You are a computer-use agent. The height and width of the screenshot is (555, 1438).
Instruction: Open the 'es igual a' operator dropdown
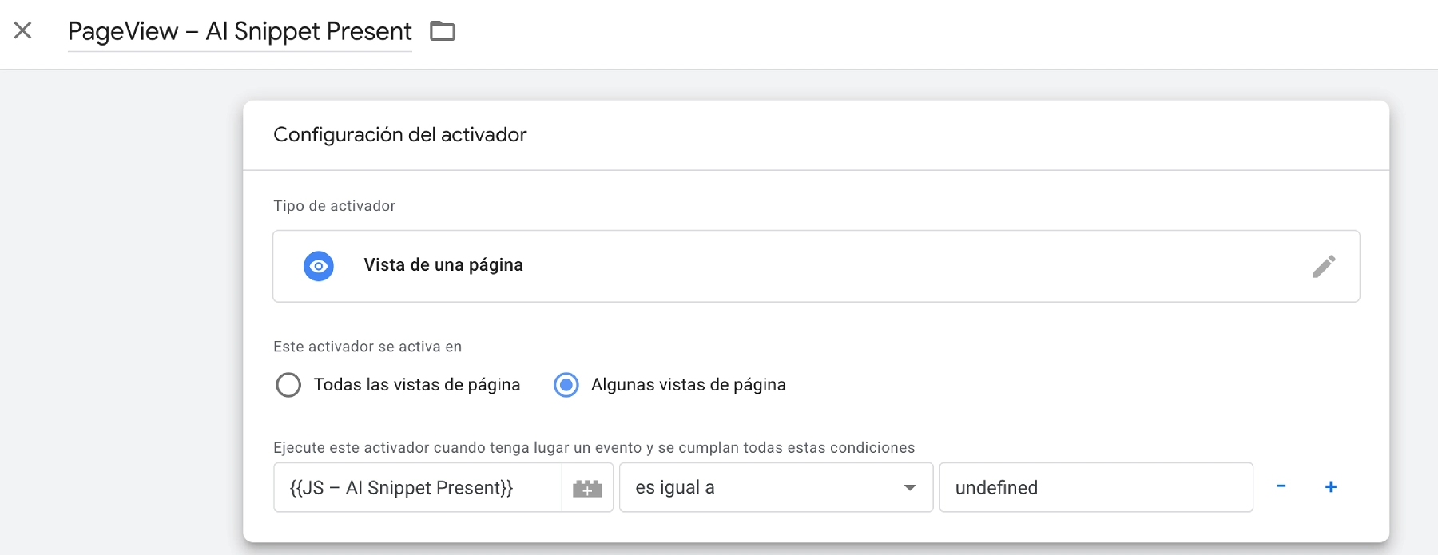click(x=767, y=487)
